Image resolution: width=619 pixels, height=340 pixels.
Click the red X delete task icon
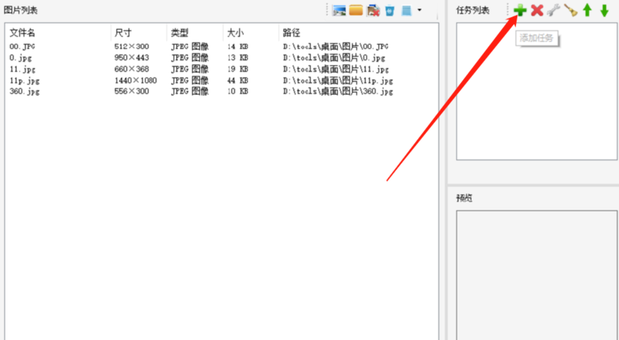click(x=537, y=10)
